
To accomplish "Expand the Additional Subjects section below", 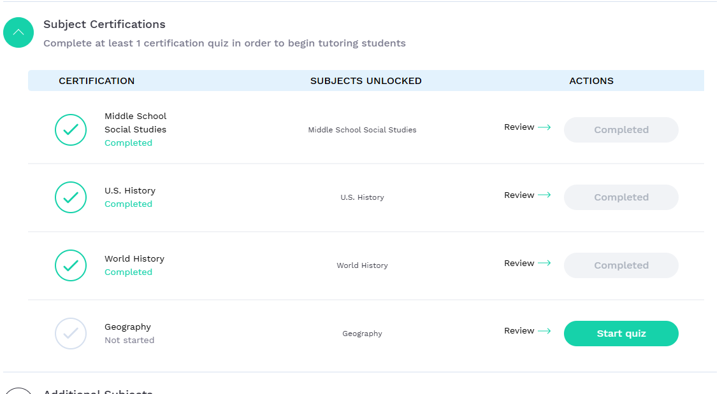I will coord(18,390).
